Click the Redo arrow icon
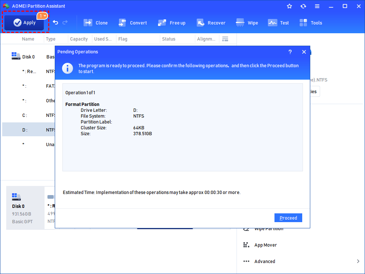365x274 pixels. pyautogui.click(x=65, y=22)
